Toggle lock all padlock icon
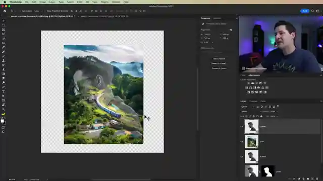 click(x=261, y=116)
